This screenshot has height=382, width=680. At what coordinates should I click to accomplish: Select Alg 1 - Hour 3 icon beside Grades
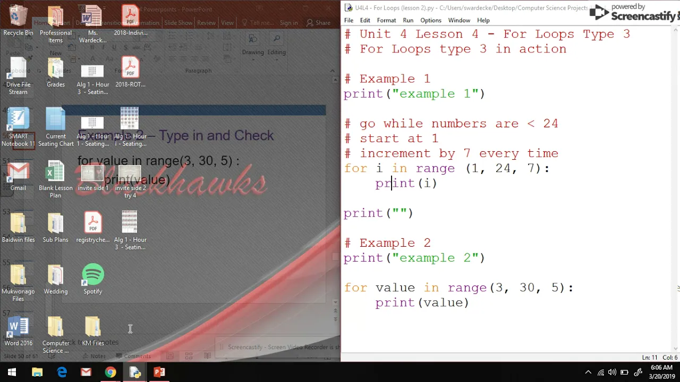(92, 80)
